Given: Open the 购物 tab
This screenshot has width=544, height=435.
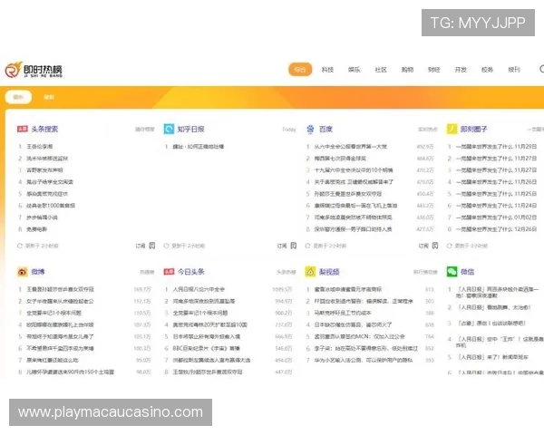Looking at the screenshot, I should pos(407,70).
